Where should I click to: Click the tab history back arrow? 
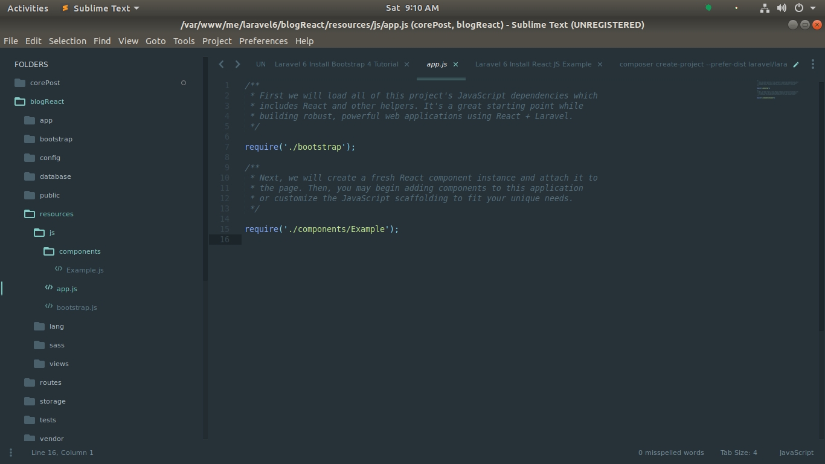coord(221,64)
